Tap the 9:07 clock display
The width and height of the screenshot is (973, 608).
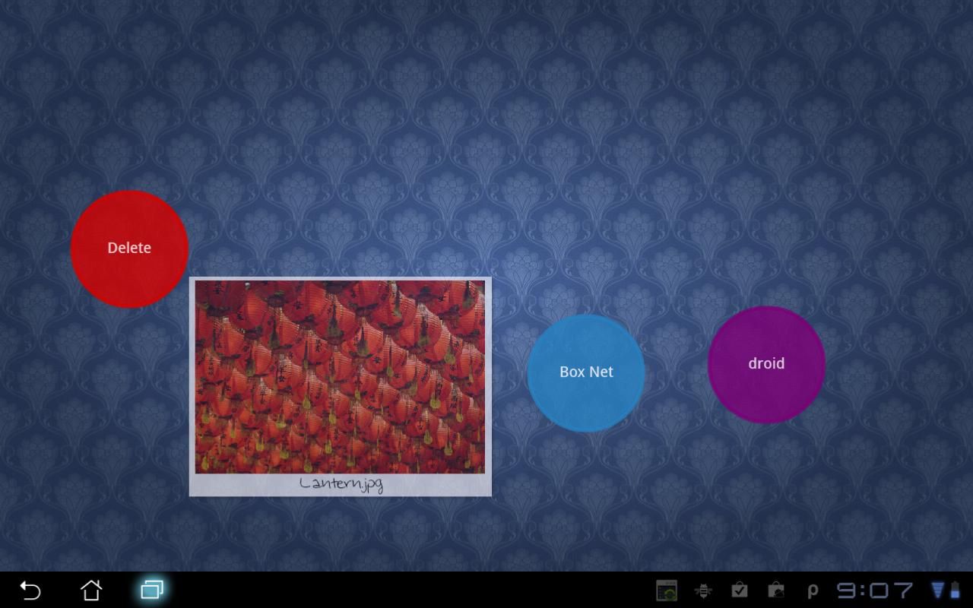click(x=874, y=590)
